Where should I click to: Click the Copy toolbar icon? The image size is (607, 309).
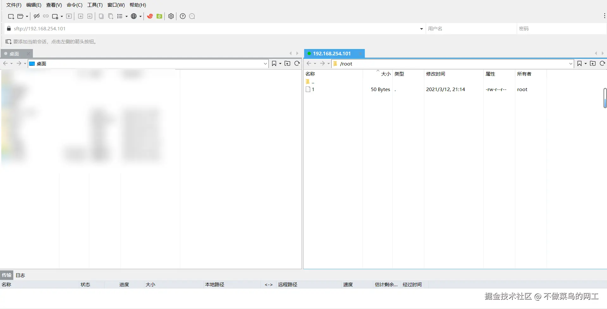[101, 16]
